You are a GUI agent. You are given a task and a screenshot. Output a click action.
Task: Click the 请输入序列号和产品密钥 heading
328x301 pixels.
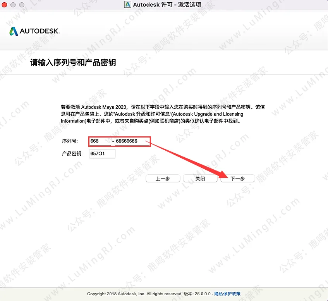[73, 62]
